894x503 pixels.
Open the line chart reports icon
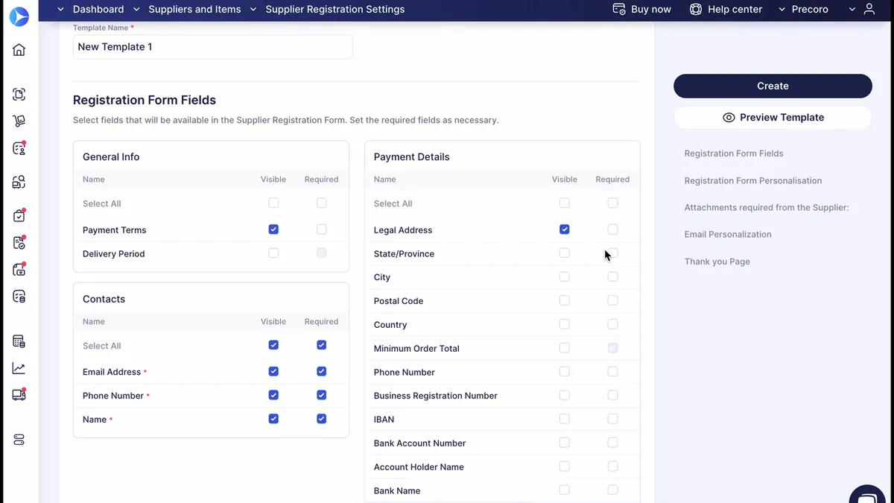tap(19, 368)
